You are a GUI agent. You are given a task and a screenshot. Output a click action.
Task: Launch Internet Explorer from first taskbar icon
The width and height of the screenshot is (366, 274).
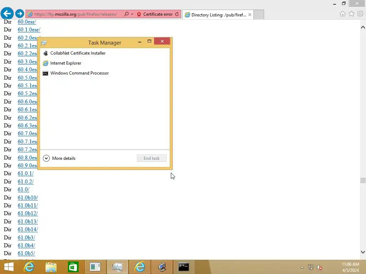coord(29,267)
